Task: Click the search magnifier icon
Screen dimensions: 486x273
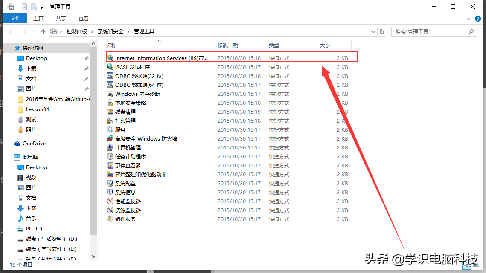Action: [471, 32]
